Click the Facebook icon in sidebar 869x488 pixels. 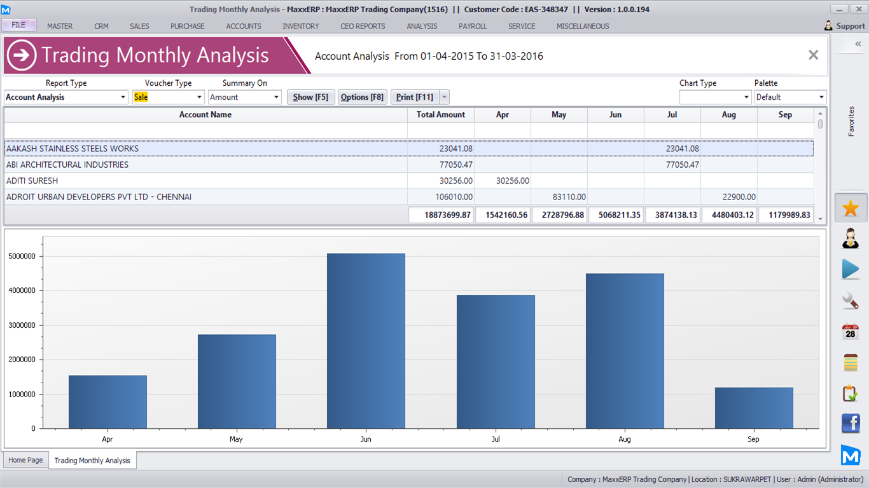point(851,423)
